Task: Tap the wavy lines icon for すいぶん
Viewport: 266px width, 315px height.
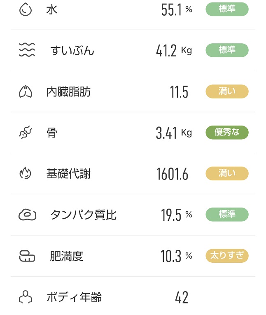Action: click(27, 50)
